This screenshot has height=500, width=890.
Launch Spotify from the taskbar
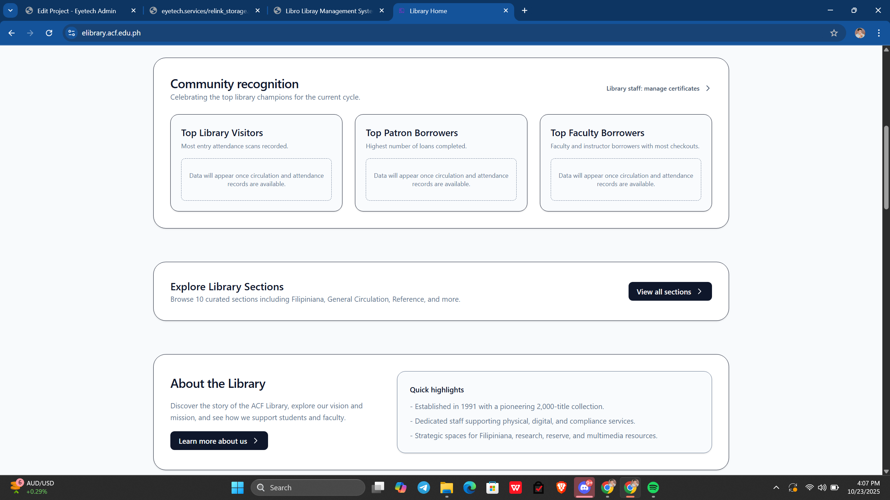point(653,487)
